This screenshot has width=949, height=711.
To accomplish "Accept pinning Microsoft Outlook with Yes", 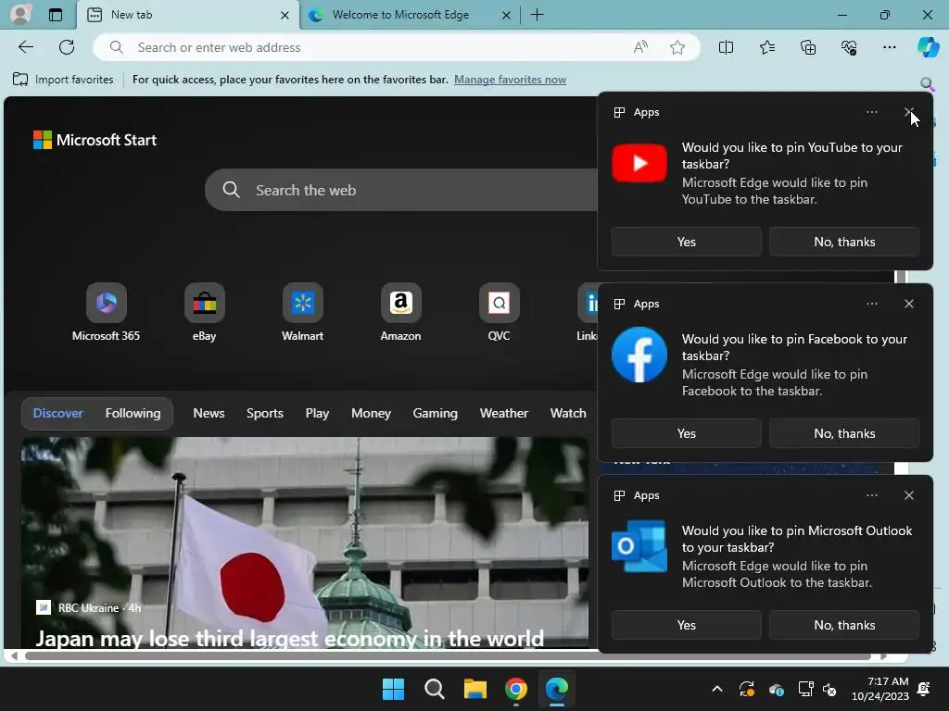I will (687, 625).
